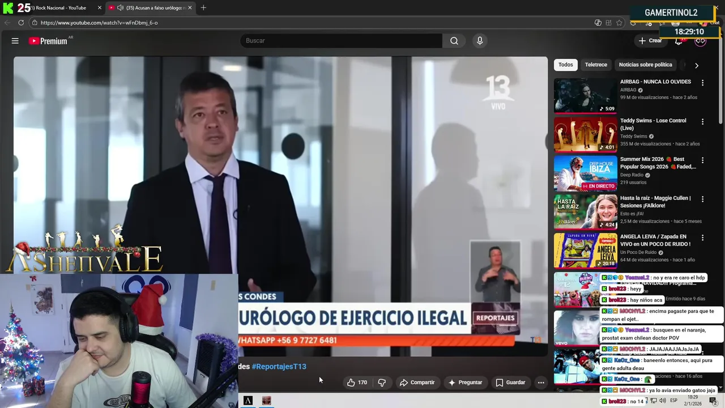Open AIRBAG - NUNCA LO OLVIDES title
This screenshot has width=725, height=408.
click(655, 82)
